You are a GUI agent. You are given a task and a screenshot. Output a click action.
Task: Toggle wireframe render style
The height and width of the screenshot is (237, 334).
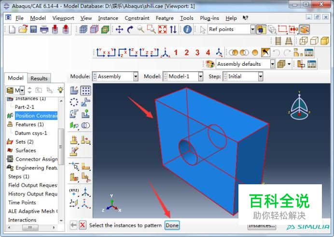point(303,41)
